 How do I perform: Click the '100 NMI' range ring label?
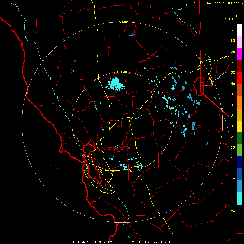click(122, 22)
